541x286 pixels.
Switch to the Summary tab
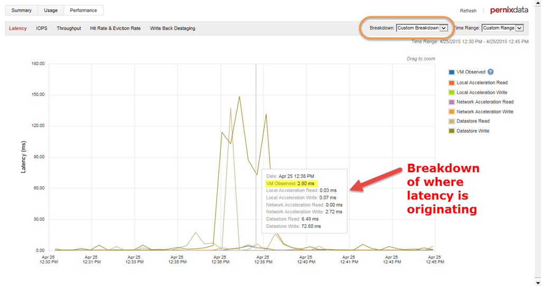tap(21, 11)
